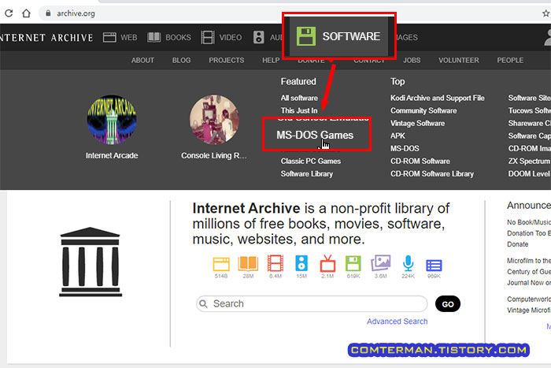
Task: Open CD-ROM Software link
Action: [x=420, y=161]
